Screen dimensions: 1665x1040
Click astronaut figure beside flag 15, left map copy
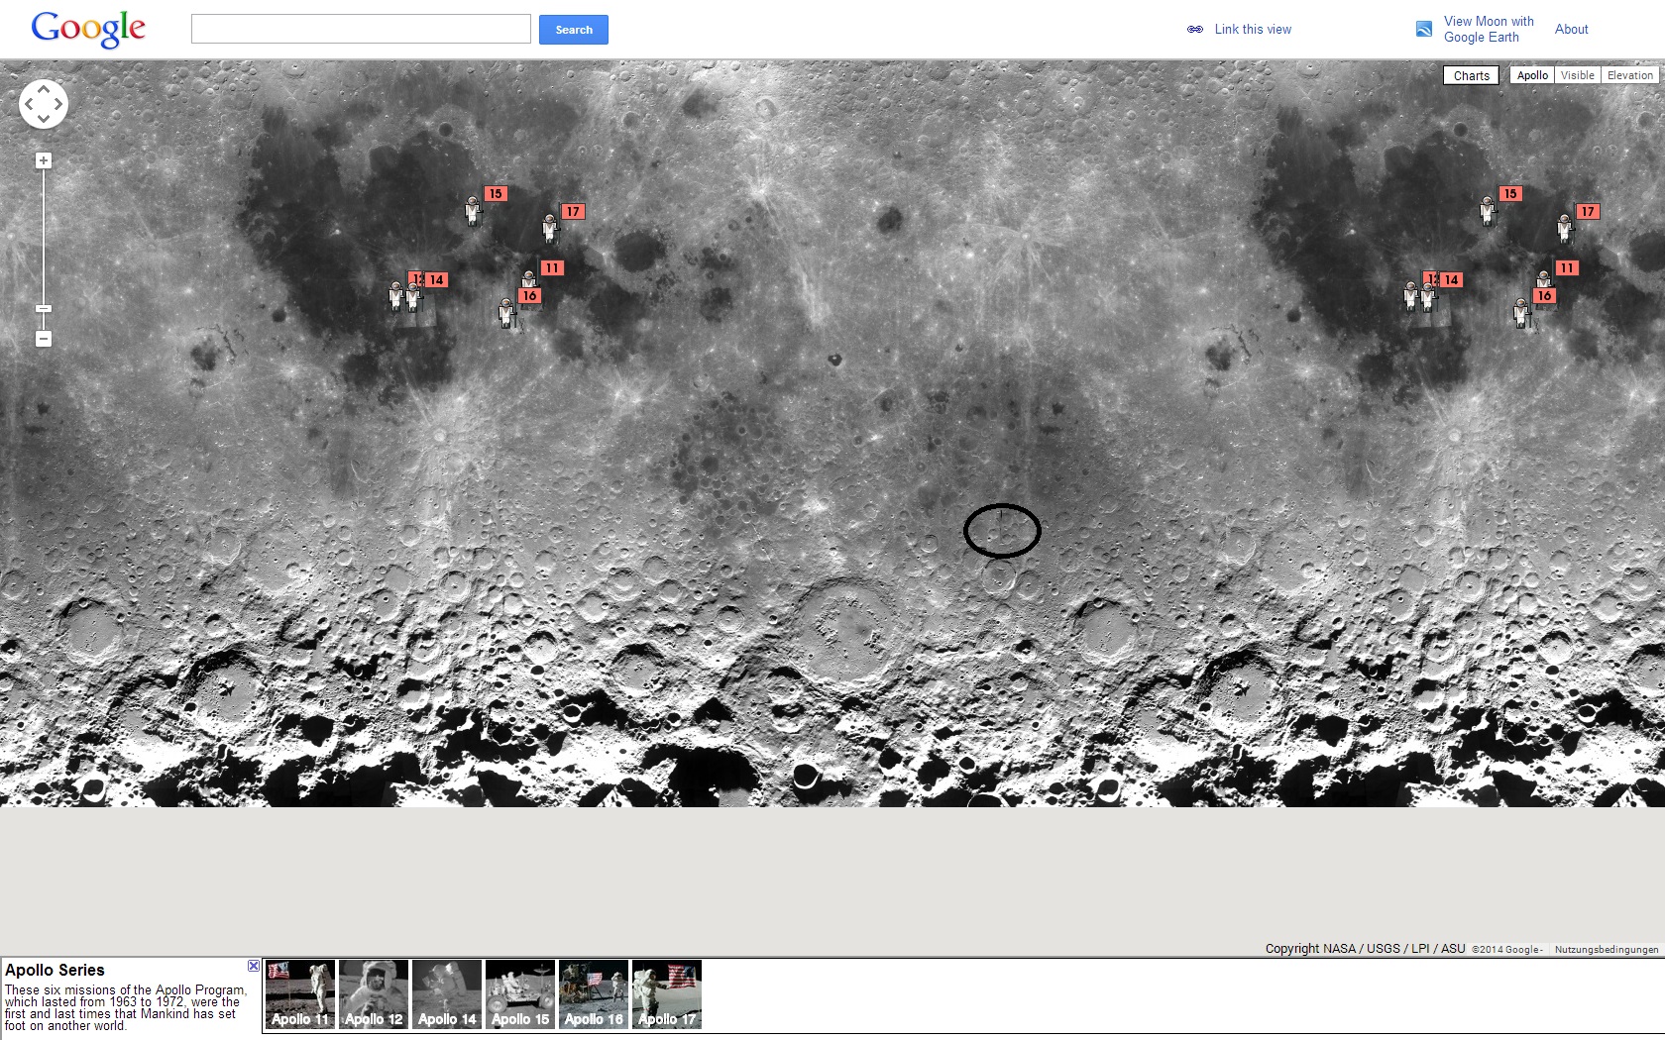point(473,210)
